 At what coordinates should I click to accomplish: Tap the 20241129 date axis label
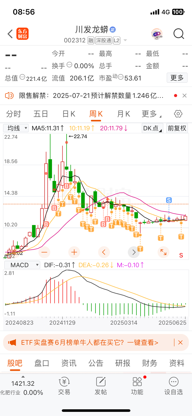62,323
